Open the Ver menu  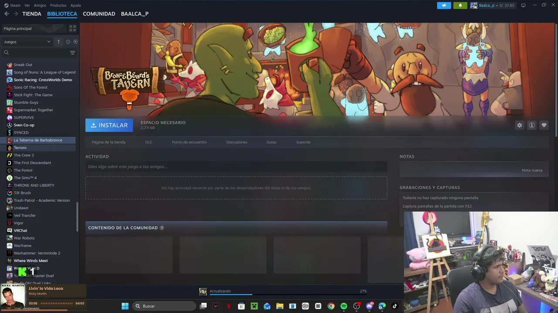tap(27, 5)
